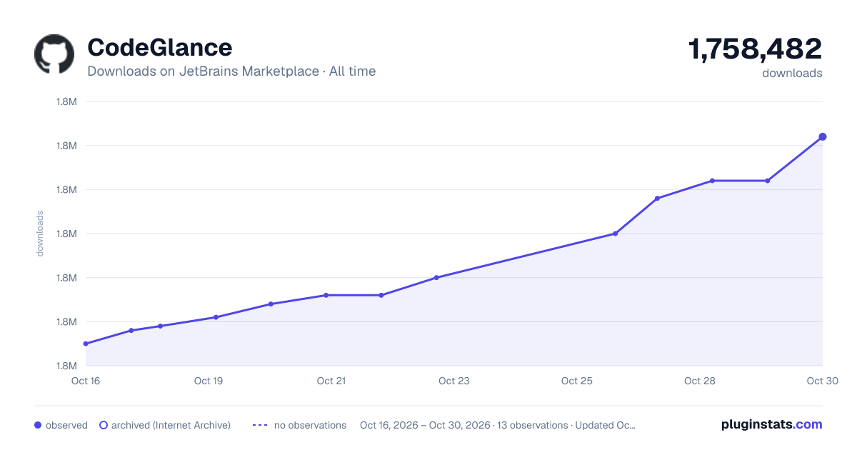Click the Oct 19 axis label
The width and height of the screenshot is (857, 450).
pyautogui.click(x=209, y=381)
